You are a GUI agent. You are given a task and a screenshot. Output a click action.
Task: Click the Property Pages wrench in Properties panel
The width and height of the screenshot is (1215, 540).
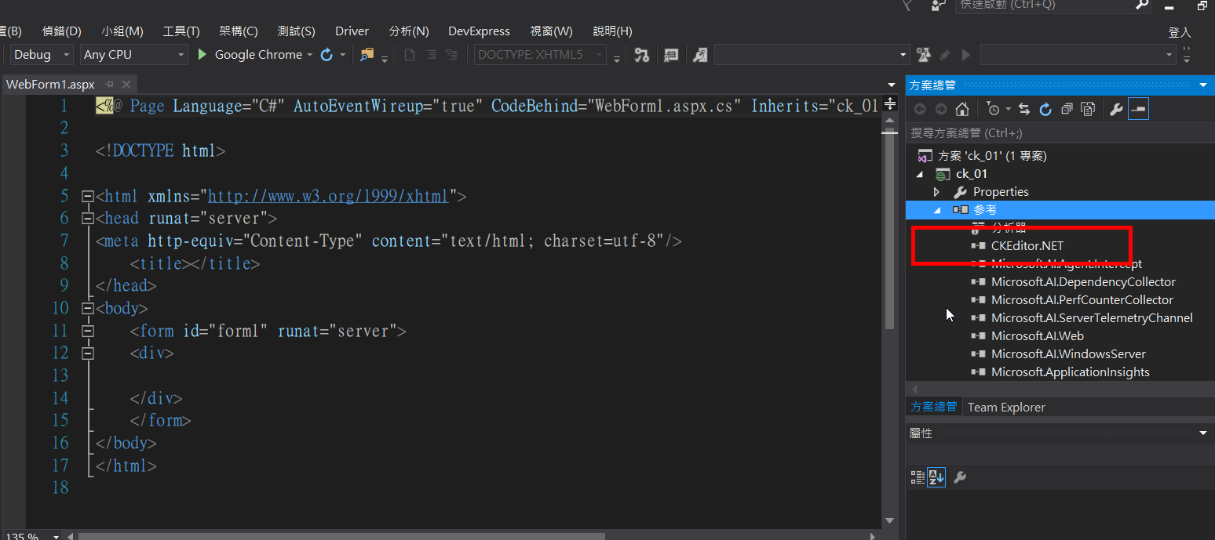click(959, 477)
